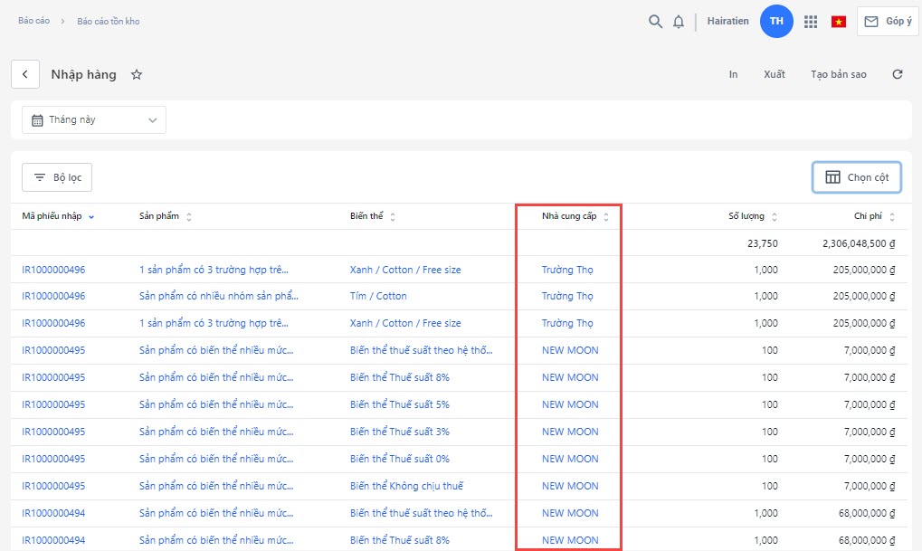922x551 pixels.
Task: Click the Báo cáo breadcrumb
Action: (34, 21)
